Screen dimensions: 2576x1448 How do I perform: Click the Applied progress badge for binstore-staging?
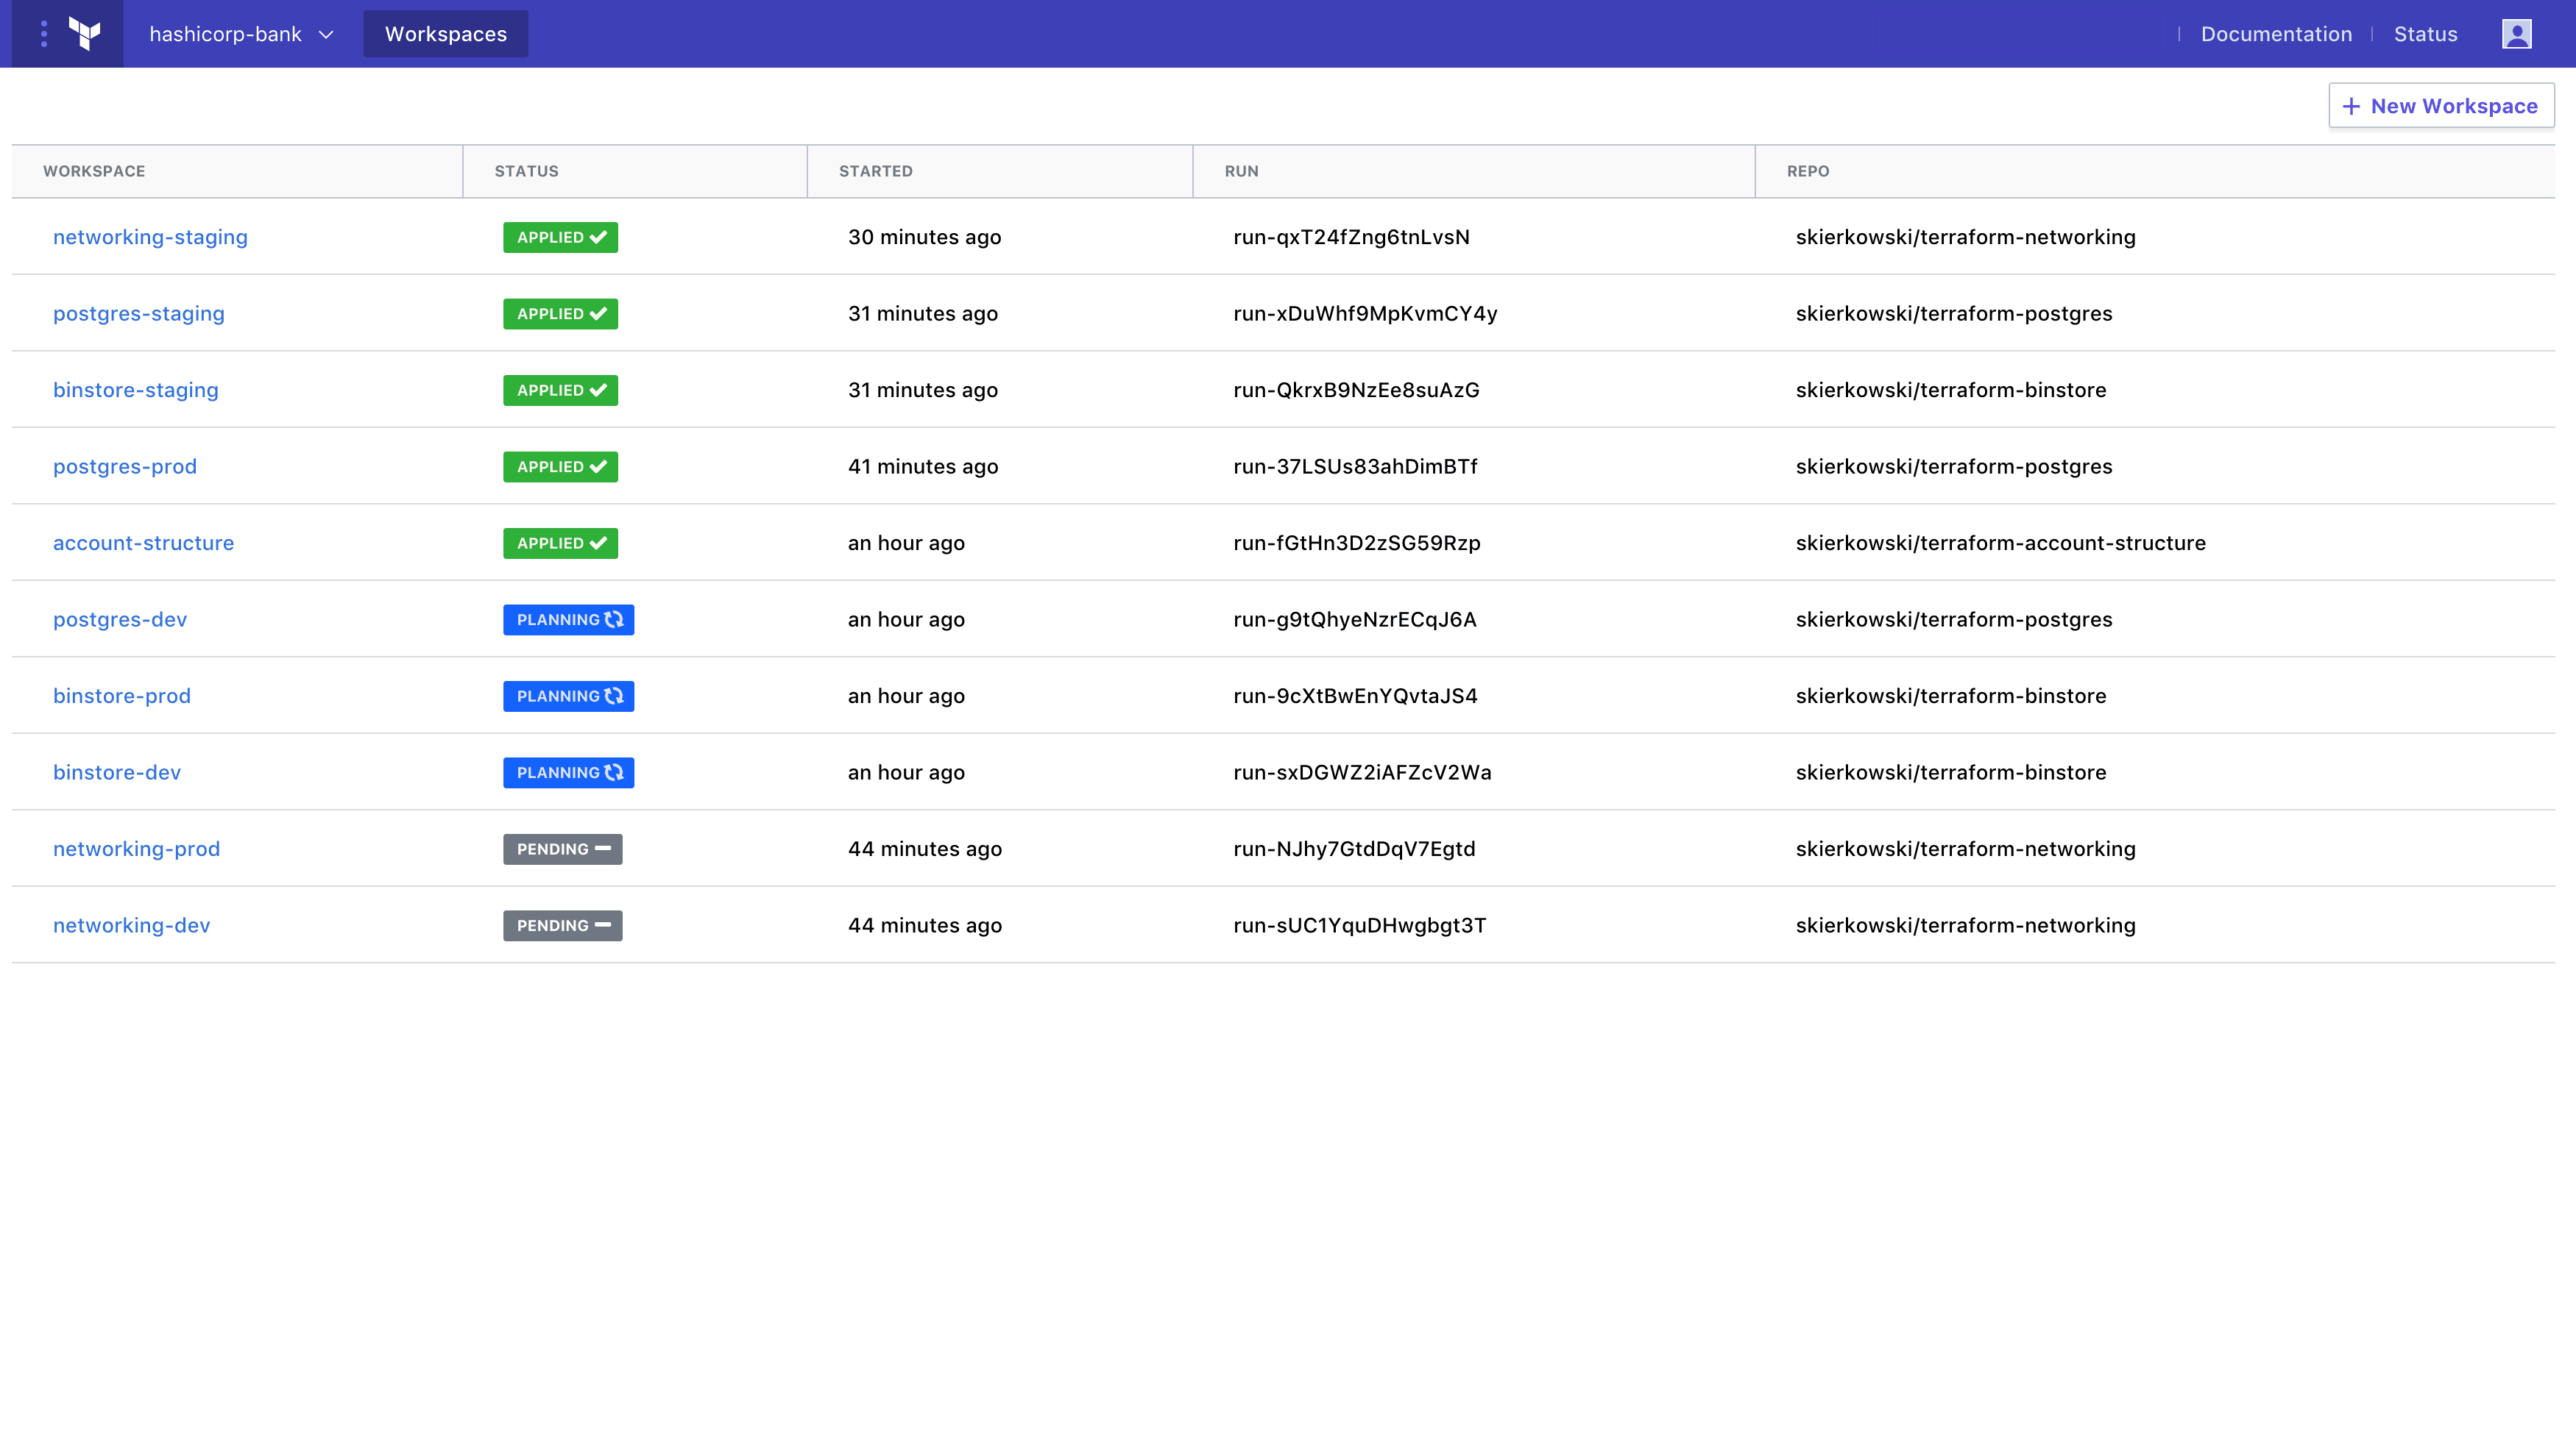(560, 390)
